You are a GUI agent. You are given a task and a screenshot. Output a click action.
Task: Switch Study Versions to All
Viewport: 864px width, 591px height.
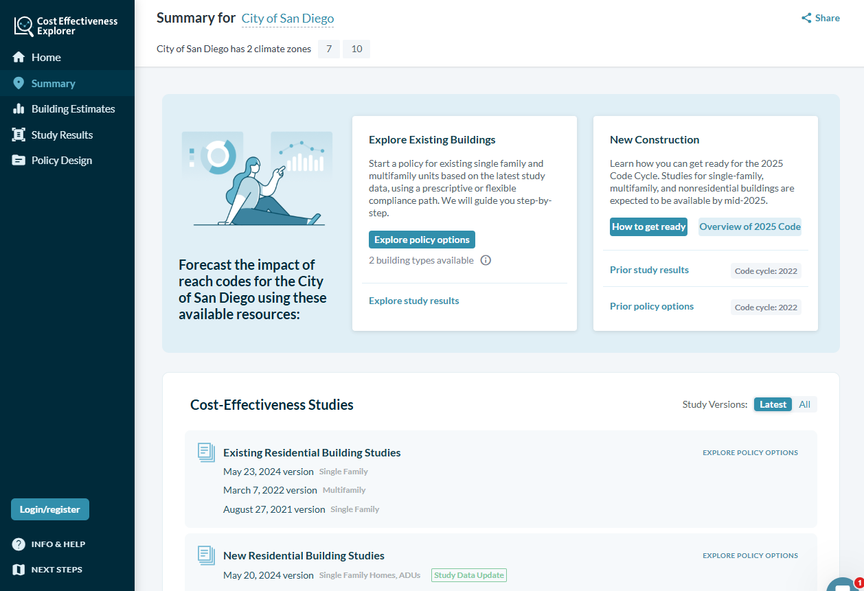804,404
